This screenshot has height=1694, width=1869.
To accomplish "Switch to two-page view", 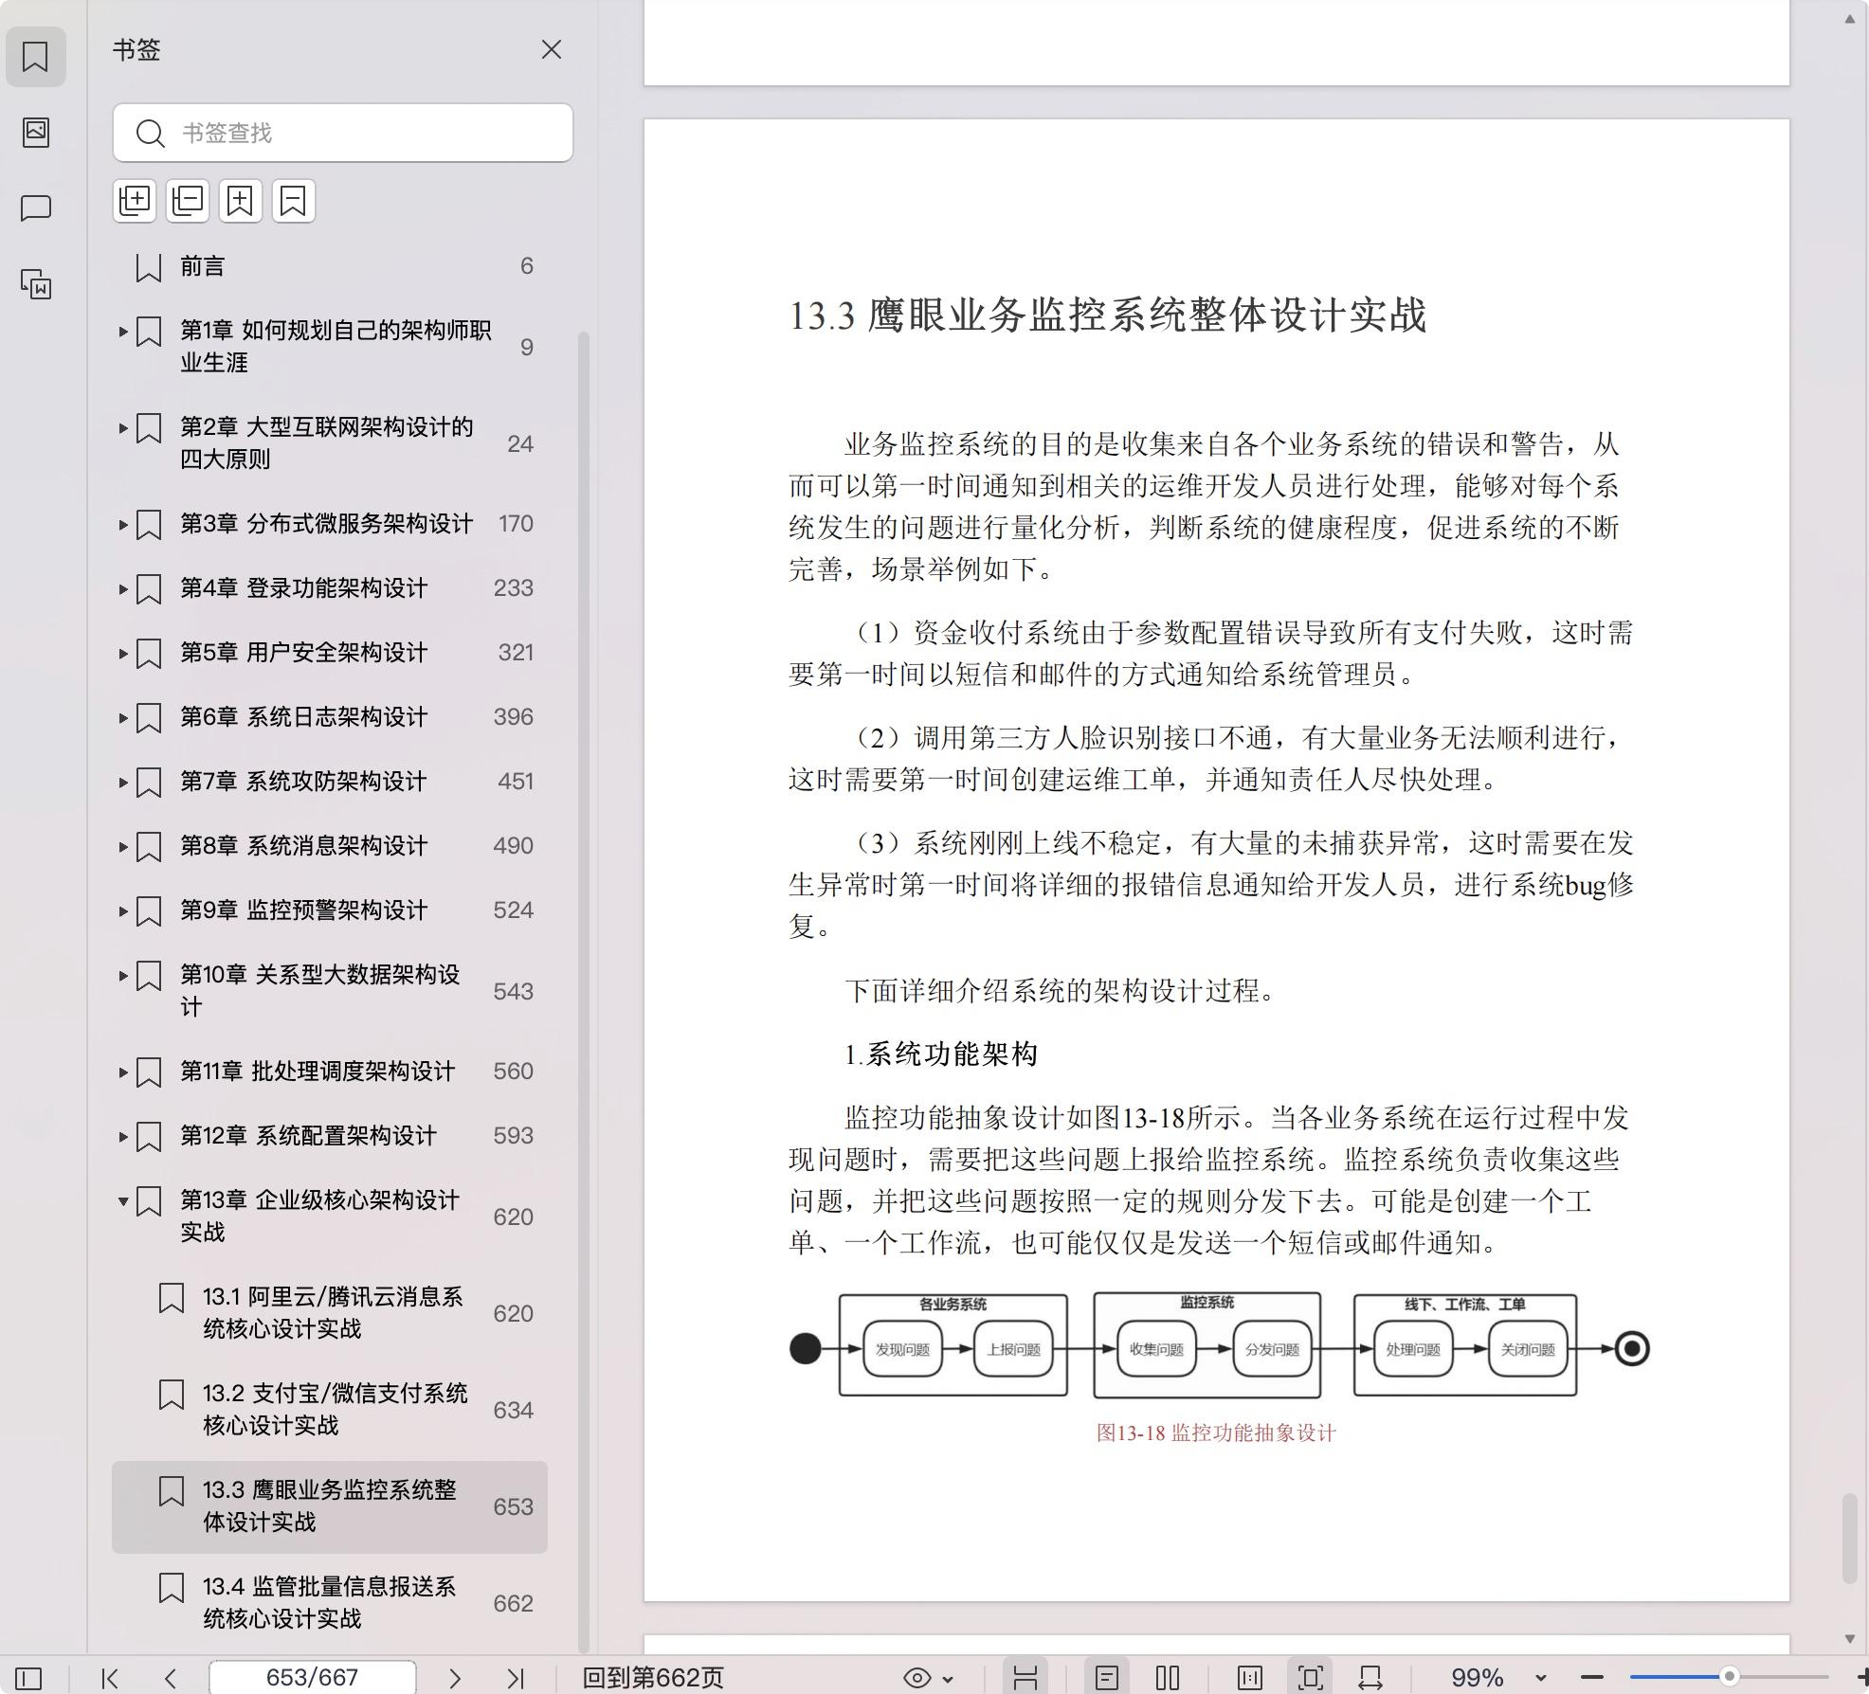I will (1168, 1678).
